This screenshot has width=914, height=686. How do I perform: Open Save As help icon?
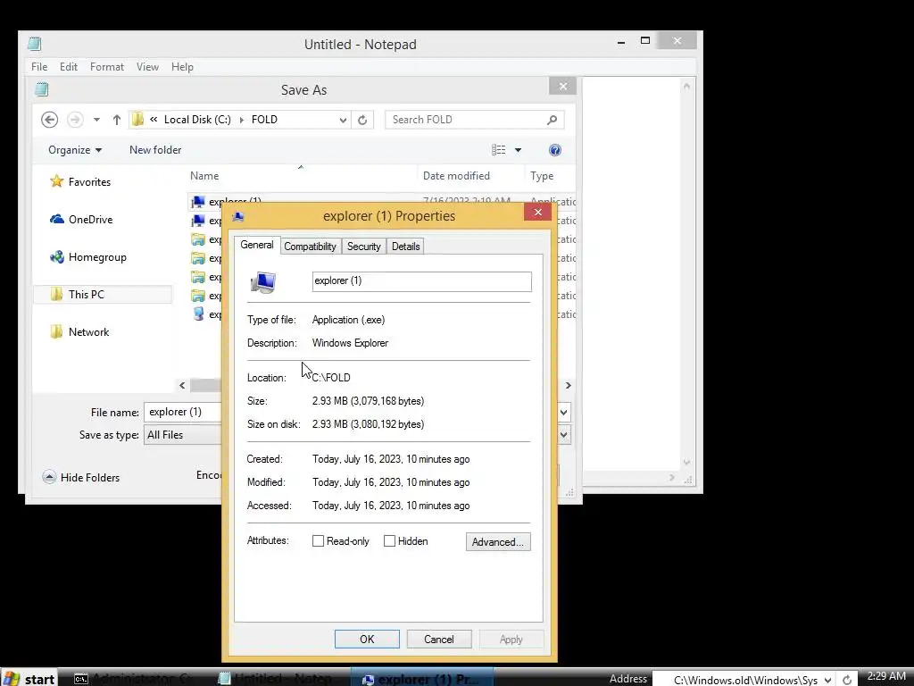(555, 150)
